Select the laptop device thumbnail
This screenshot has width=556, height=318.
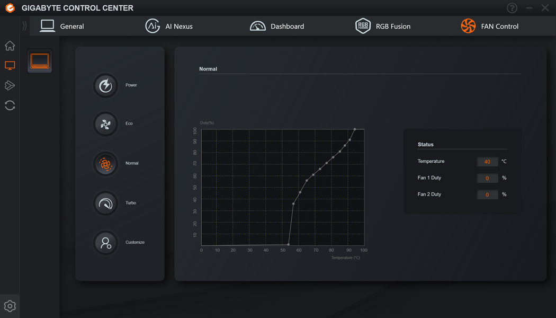point(40,61)
